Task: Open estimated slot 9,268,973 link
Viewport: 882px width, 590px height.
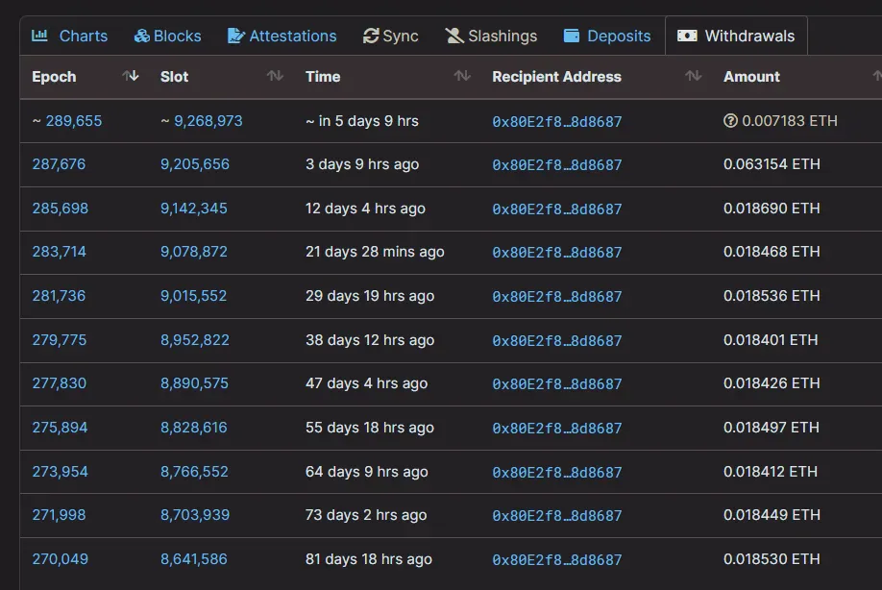Action: (x=208, y=121)
